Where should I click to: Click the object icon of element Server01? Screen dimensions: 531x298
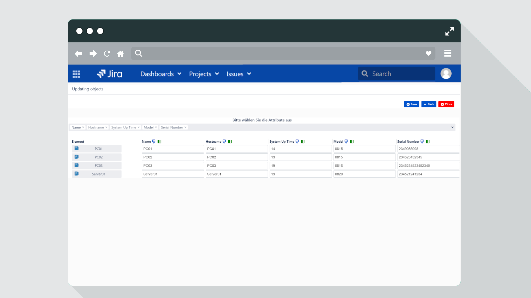pos(77,174)
